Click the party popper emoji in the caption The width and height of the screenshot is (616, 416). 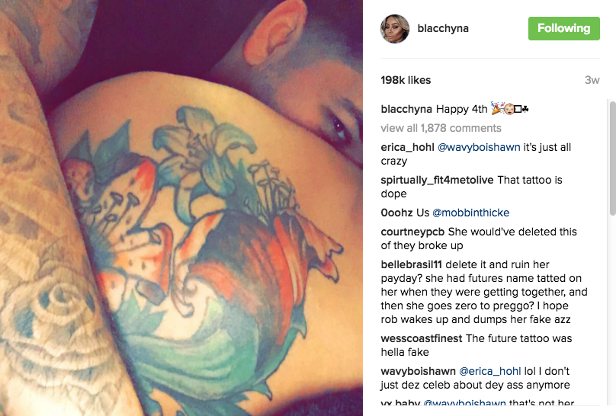497,108
